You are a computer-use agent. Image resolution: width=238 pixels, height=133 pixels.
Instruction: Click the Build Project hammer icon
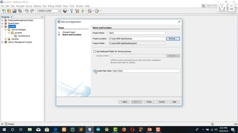tap(71, 11)
